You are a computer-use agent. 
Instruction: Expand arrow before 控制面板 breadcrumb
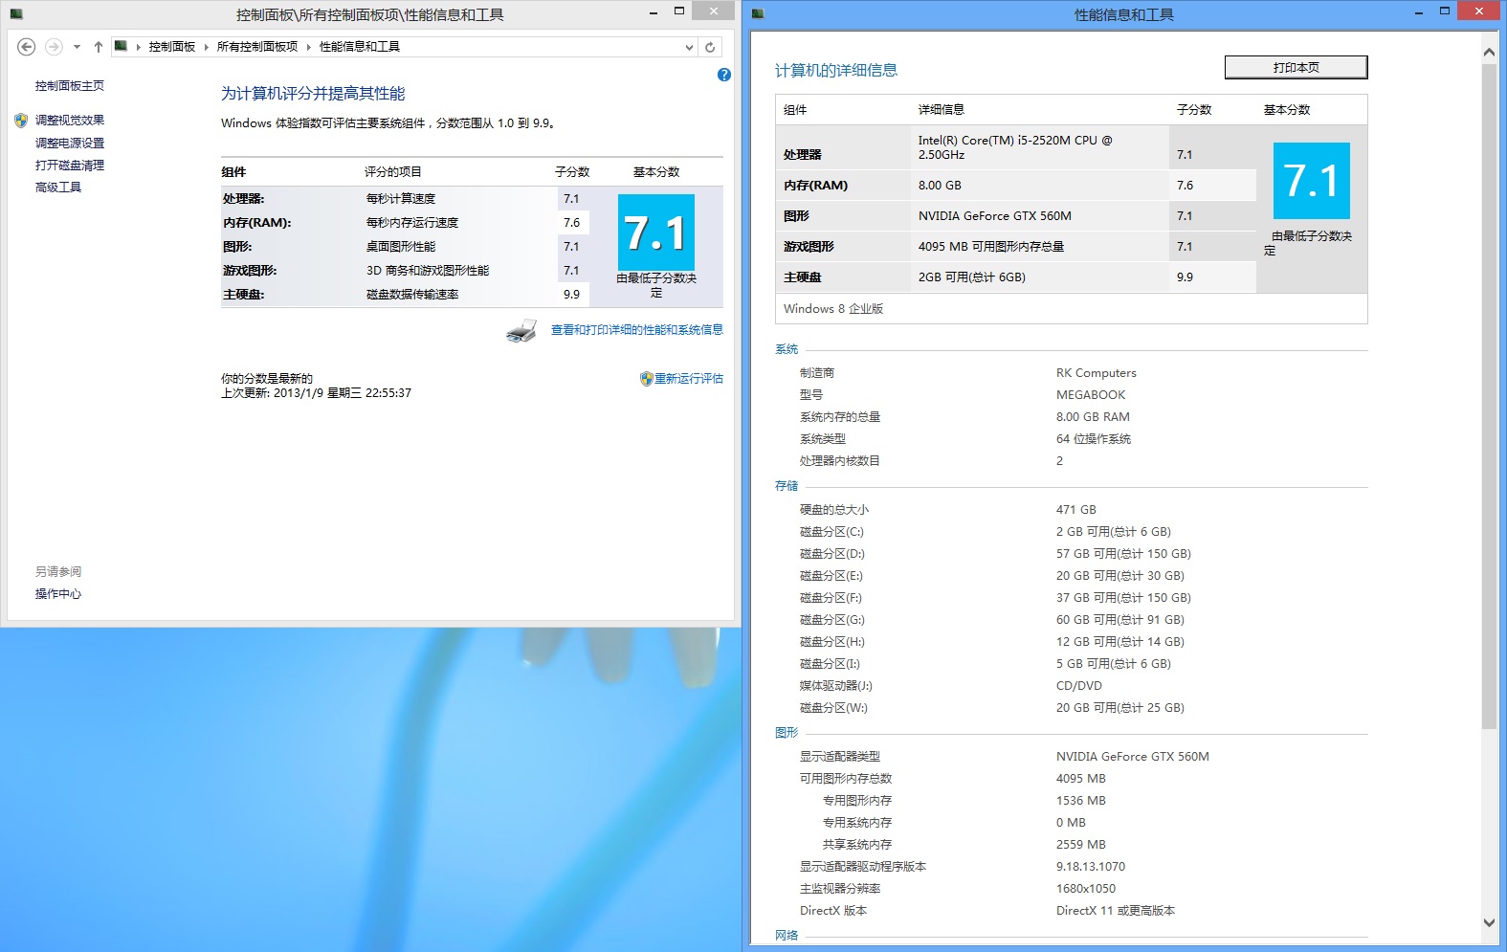coord(138,47)
